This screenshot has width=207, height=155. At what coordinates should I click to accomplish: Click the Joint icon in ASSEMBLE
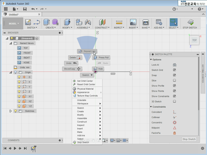click(88, 22)
